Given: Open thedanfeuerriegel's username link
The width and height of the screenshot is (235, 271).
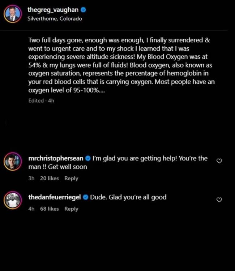Looking at the screenshot, I should (55, 197).
